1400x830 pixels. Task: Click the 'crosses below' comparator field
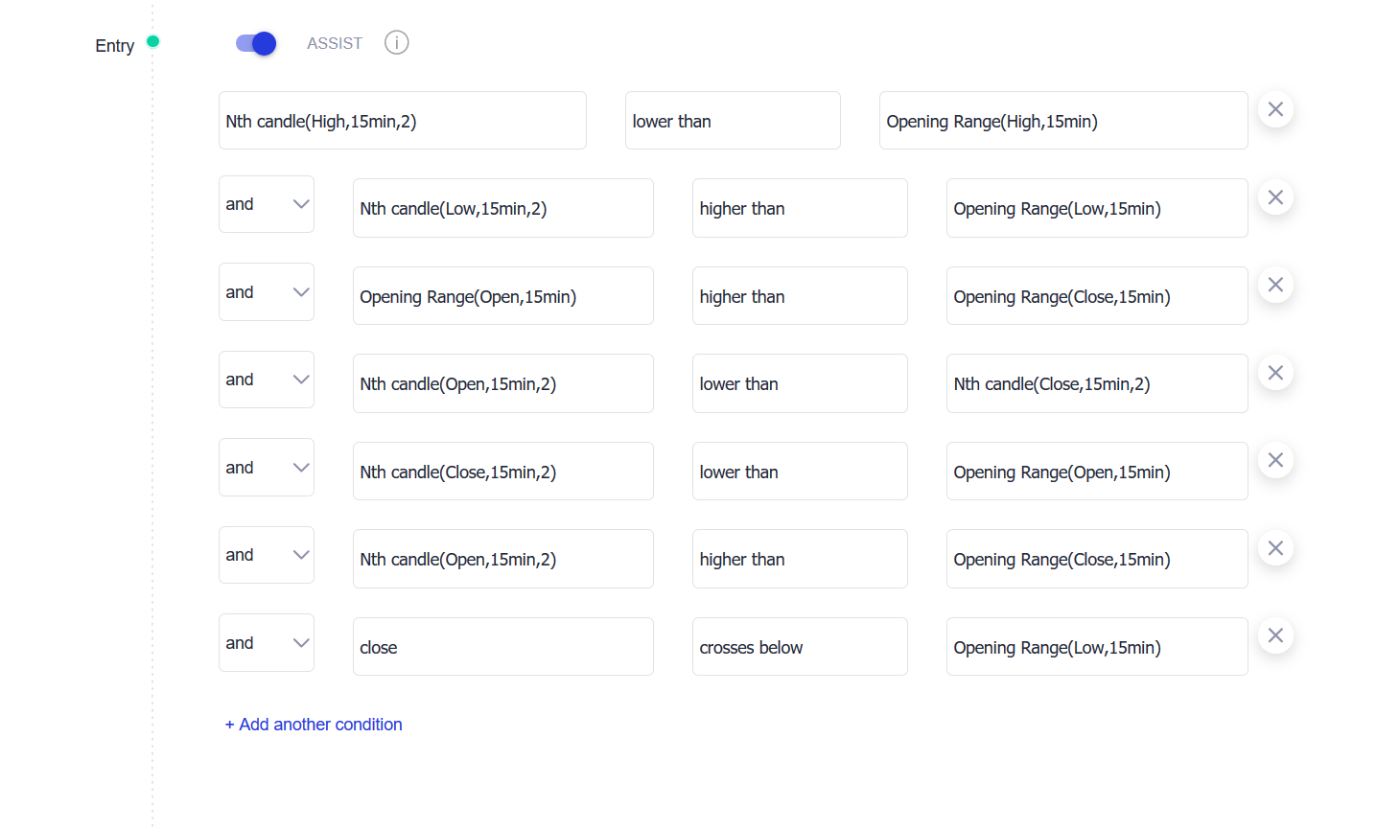coord(799,647)
